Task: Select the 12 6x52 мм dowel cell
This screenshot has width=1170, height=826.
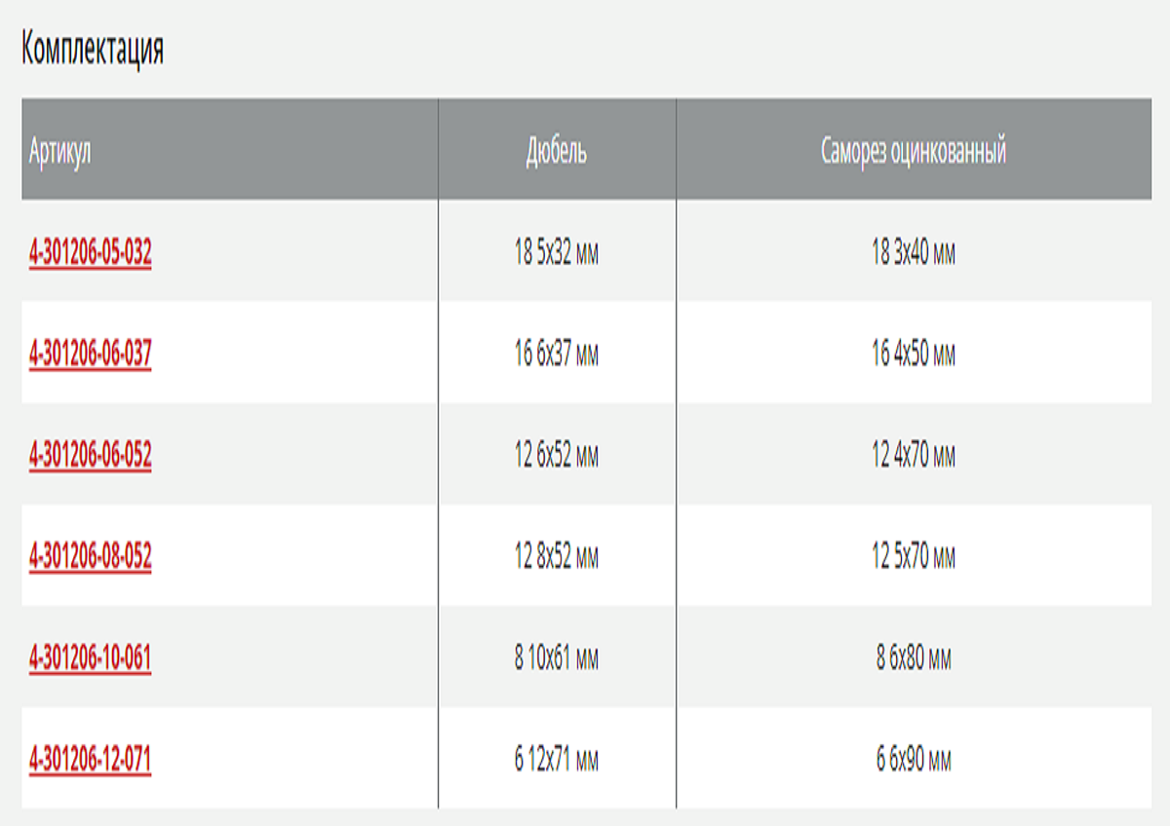Action: coord(557,456)
